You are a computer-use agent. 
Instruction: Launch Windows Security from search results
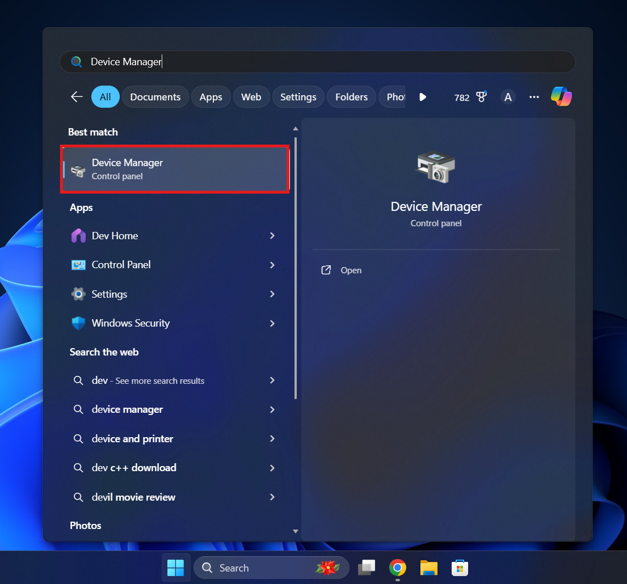coord(130,323)
